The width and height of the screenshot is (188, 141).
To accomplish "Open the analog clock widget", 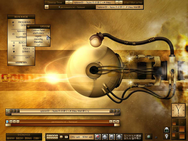I will (x=178, y=111).
